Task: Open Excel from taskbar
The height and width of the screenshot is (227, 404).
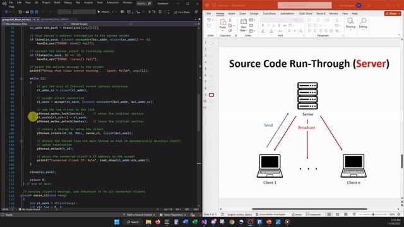Action: coord(195,222)
